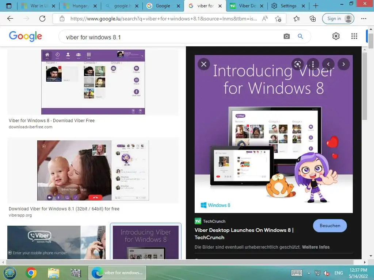
Task: Click the Google logo
Action: [26, 36]
